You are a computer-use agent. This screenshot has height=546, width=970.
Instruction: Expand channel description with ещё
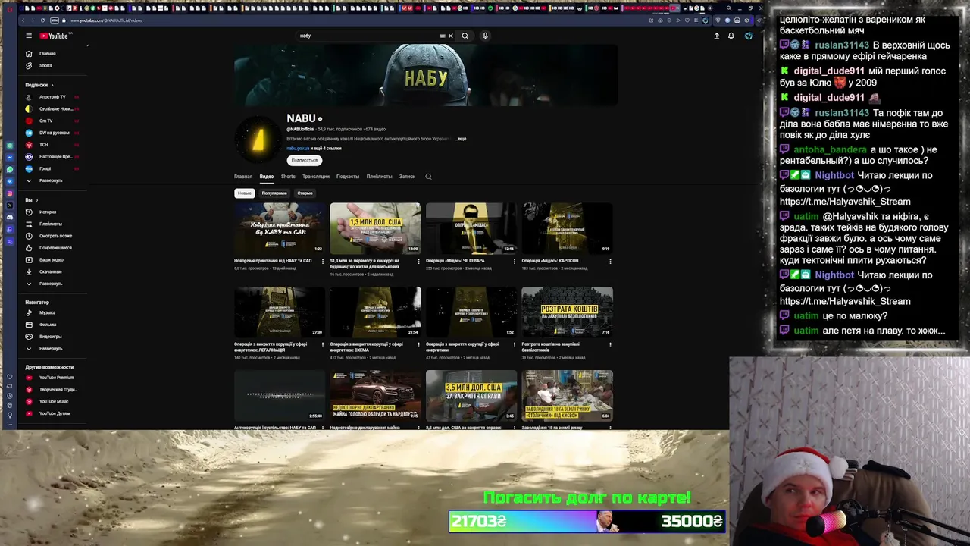(462, 139)
